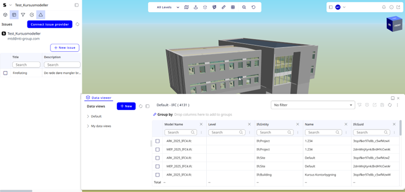Open the filter funnel icon in sidebar
405x192 pixels.
(x=23, y=15)
